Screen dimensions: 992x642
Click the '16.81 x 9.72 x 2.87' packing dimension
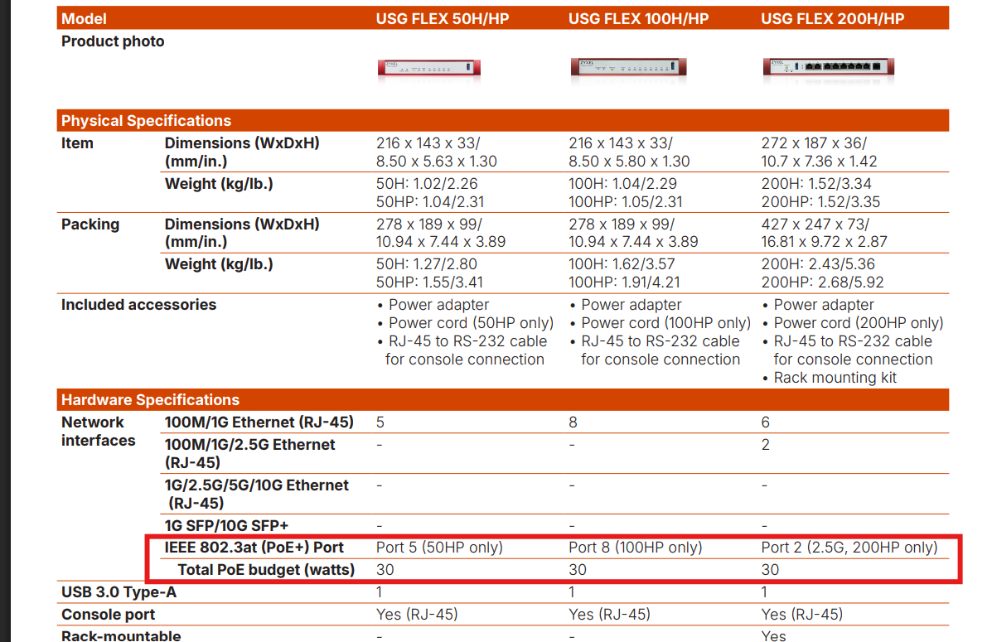click(x=824, y=242)
